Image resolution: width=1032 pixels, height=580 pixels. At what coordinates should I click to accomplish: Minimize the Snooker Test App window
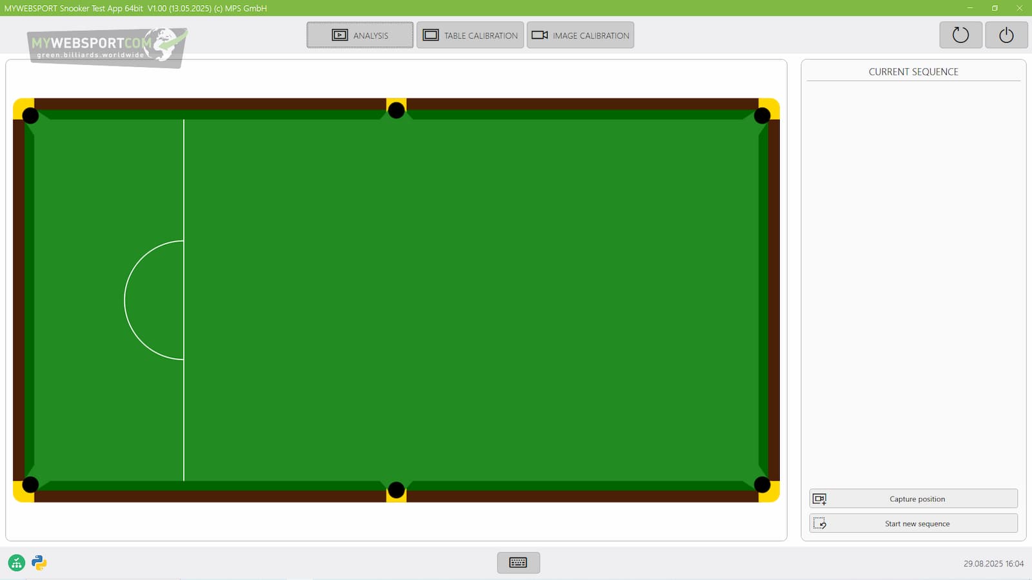(969, 8)
